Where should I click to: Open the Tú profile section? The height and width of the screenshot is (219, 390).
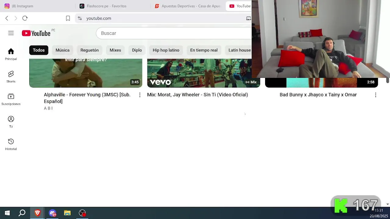pyautogui.click(x=11, y=122)
